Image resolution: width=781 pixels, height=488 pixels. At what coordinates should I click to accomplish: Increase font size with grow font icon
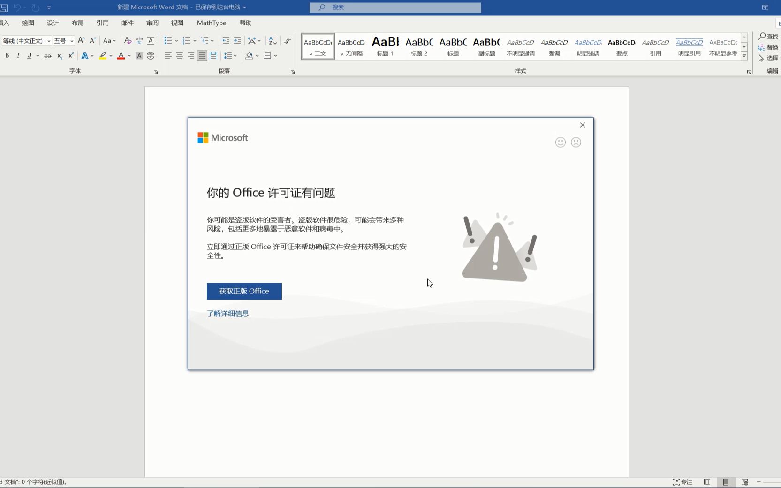point(81,41)
